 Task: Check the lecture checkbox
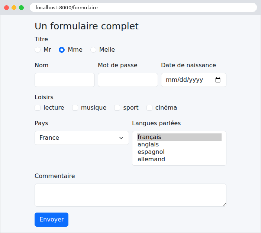coord(38,108)
